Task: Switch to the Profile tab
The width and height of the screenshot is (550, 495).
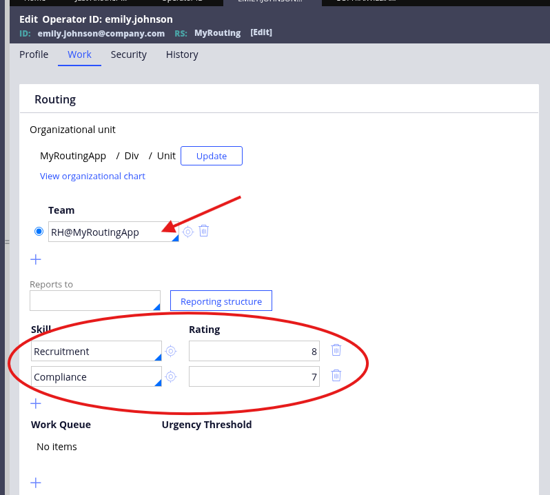Action: click(x=34, y=54)
